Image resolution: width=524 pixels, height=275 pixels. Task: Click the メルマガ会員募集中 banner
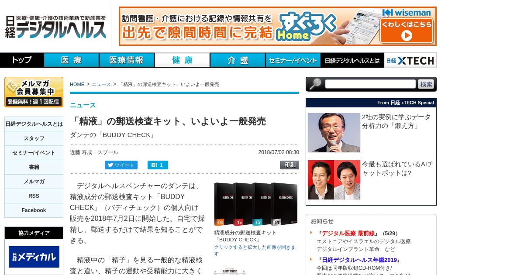pyautogui.click(x=34, y=92)
